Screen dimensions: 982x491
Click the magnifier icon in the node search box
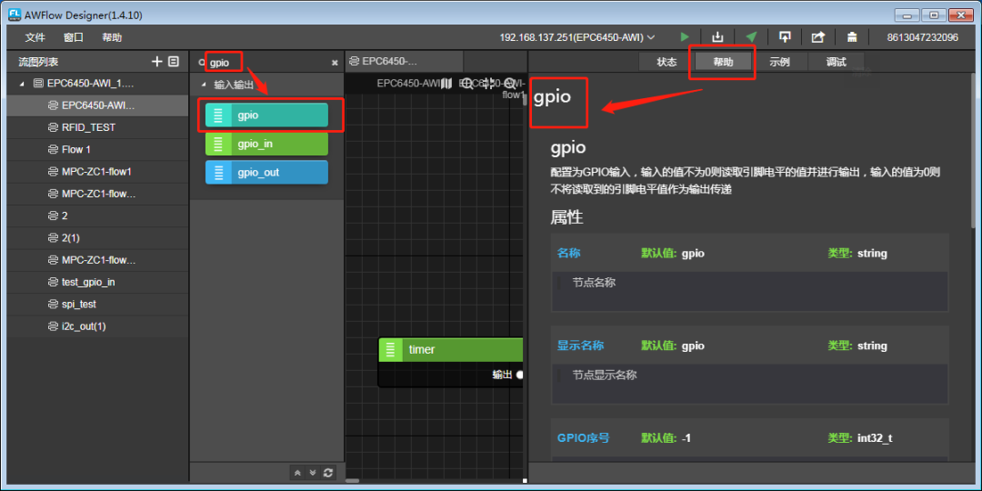[x=201, y=63]
